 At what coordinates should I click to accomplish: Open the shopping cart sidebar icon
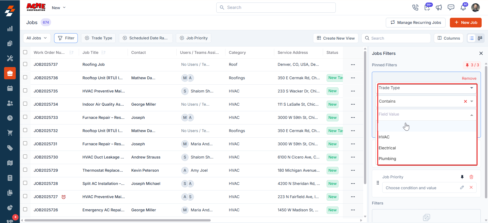tap(10, 133)
